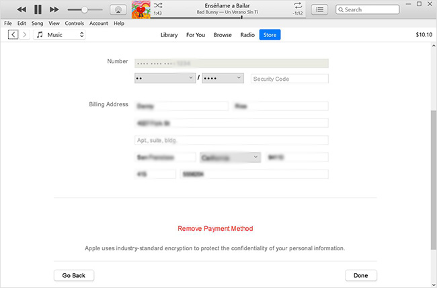The image size is (437, 288).
Task: Open the File menu
Action: 8,24
